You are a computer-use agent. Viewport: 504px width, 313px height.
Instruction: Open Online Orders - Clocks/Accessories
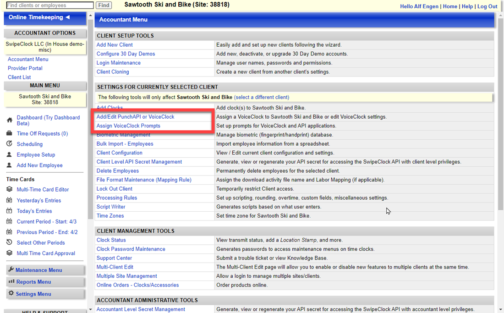coord(137,285)
